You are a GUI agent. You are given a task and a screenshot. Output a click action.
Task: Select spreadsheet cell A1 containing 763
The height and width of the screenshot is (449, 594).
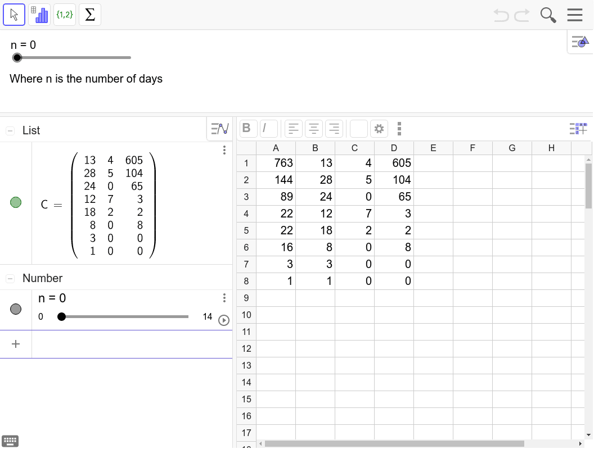276,163
